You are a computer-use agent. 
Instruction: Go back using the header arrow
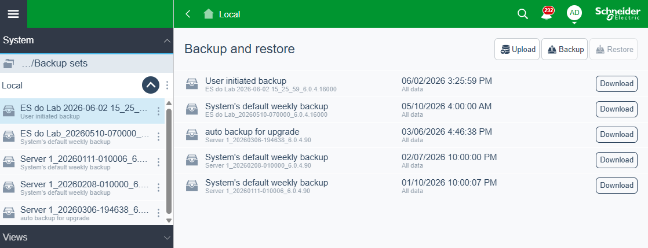pyautogui.click(x=188, y=14)
